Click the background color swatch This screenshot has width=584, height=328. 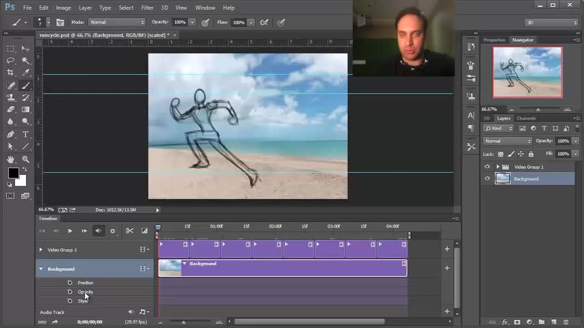pyautogui.click(x=22, y=182)
